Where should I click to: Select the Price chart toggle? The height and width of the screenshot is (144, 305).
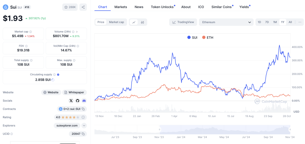[101, 22]
